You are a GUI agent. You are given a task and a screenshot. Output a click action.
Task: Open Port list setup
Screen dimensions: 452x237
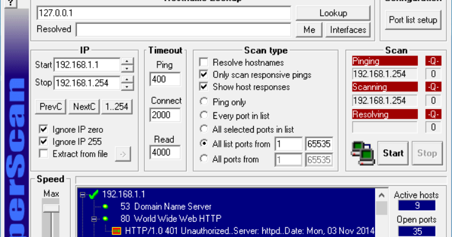(413, 20)
